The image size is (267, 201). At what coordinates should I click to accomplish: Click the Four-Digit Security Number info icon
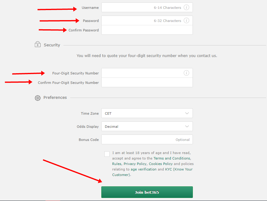(x=186, y=73)
